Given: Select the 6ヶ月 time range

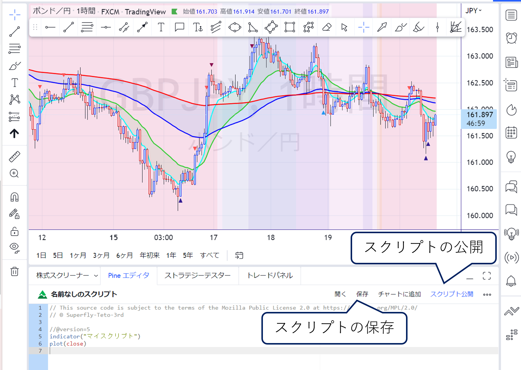Looking at the screenshot, I should 124,255.
